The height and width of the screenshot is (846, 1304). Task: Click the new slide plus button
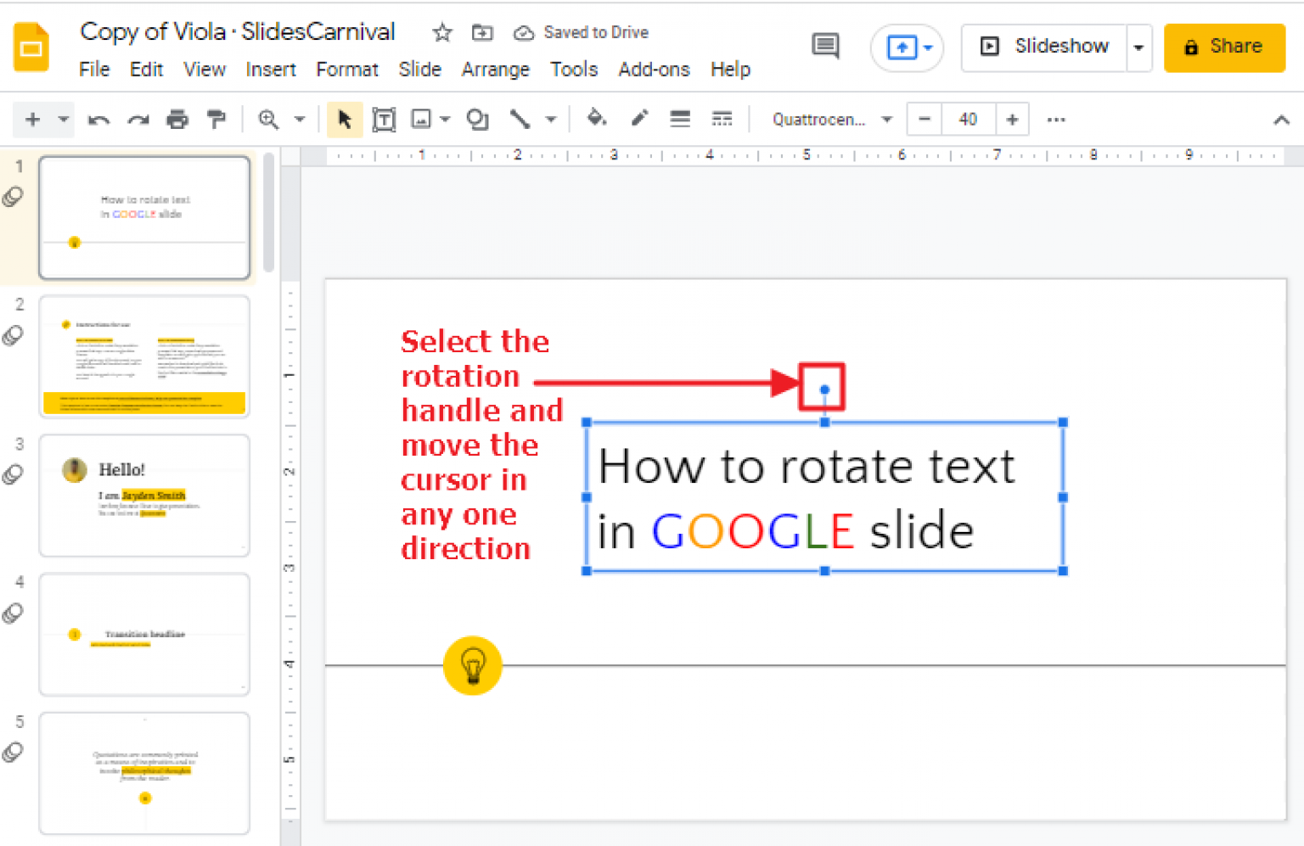[32, 120]
